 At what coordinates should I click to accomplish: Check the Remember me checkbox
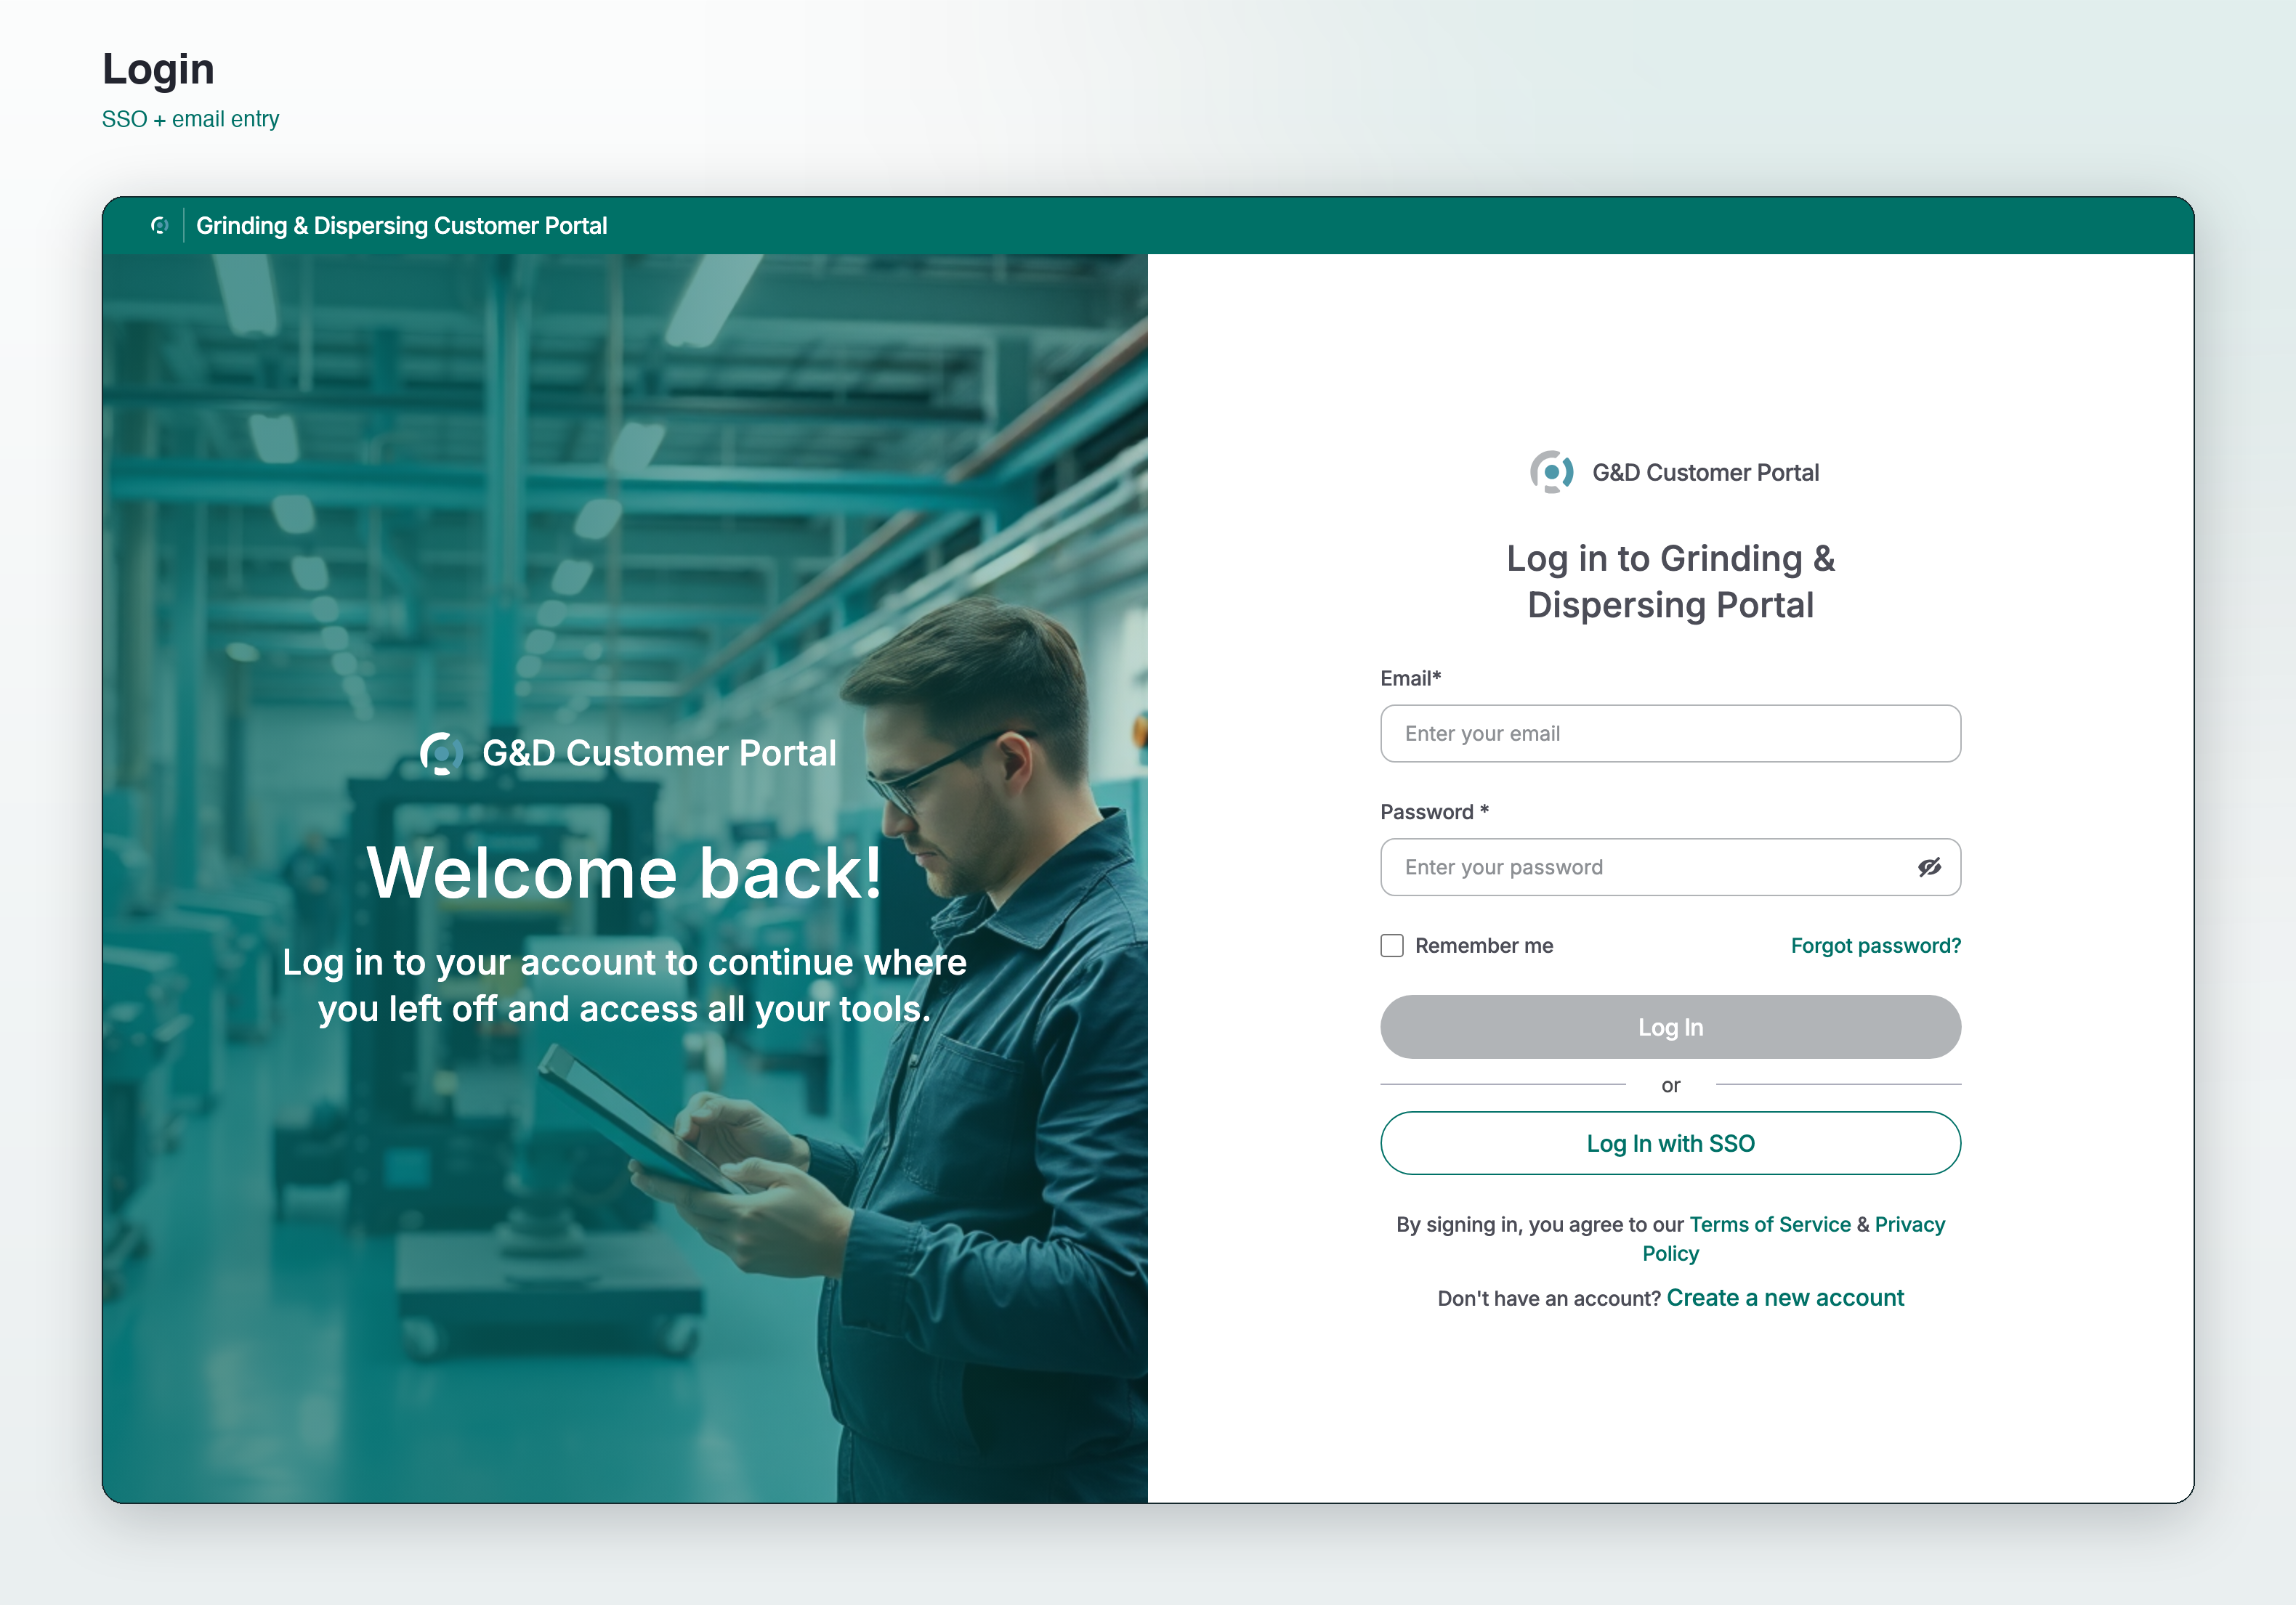click(1392, 946)
